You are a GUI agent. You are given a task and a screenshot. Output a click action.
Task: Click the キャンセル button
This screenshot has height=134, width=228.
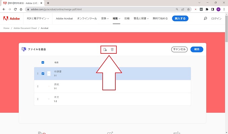(x=179, y=49)
